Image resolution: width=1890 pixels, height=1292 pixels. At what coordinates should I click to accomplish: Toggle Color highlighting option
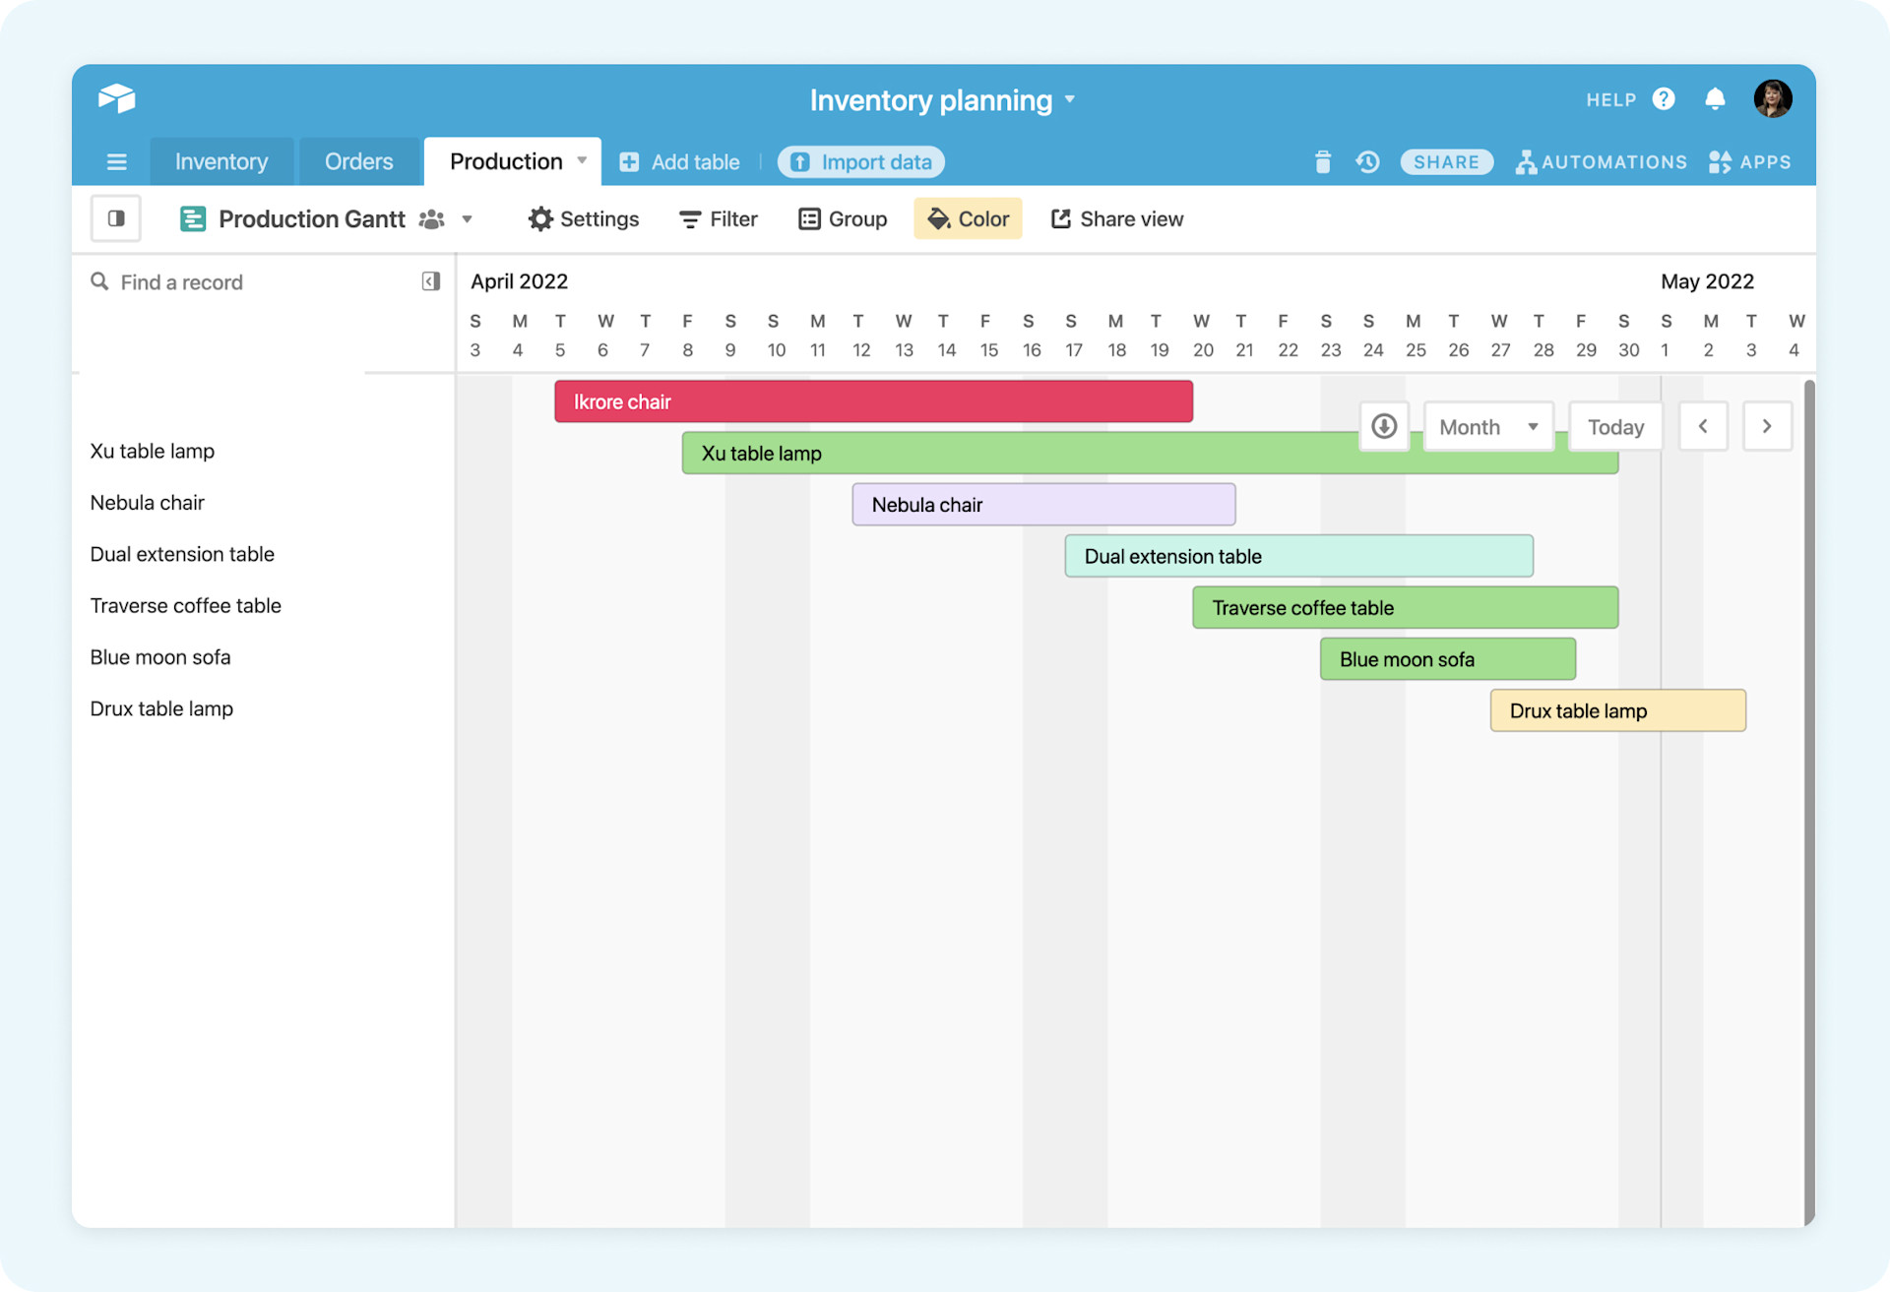[x=968, y=218]
